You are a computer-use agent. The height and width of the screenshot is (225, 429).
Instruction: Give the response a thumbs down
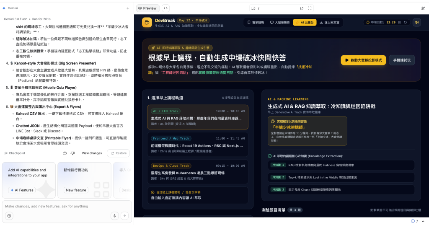pos(72,153)
